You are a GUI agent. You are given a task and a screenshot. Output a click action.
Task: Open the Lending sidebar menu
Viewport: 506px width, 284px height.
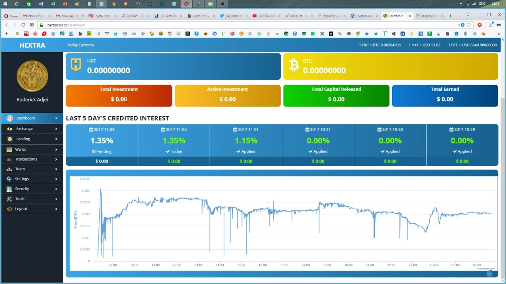32,139
